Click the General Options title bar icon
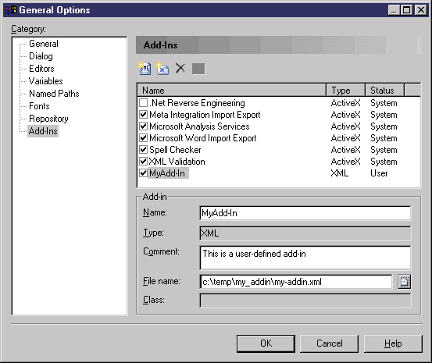 [10, 10]
